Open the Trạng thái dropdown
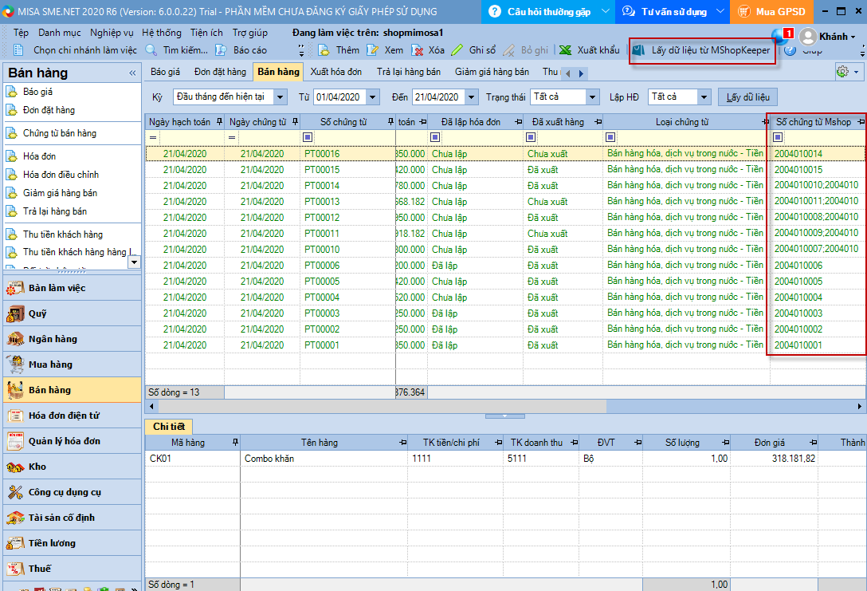867x591 pixels. tap(591, 97)
